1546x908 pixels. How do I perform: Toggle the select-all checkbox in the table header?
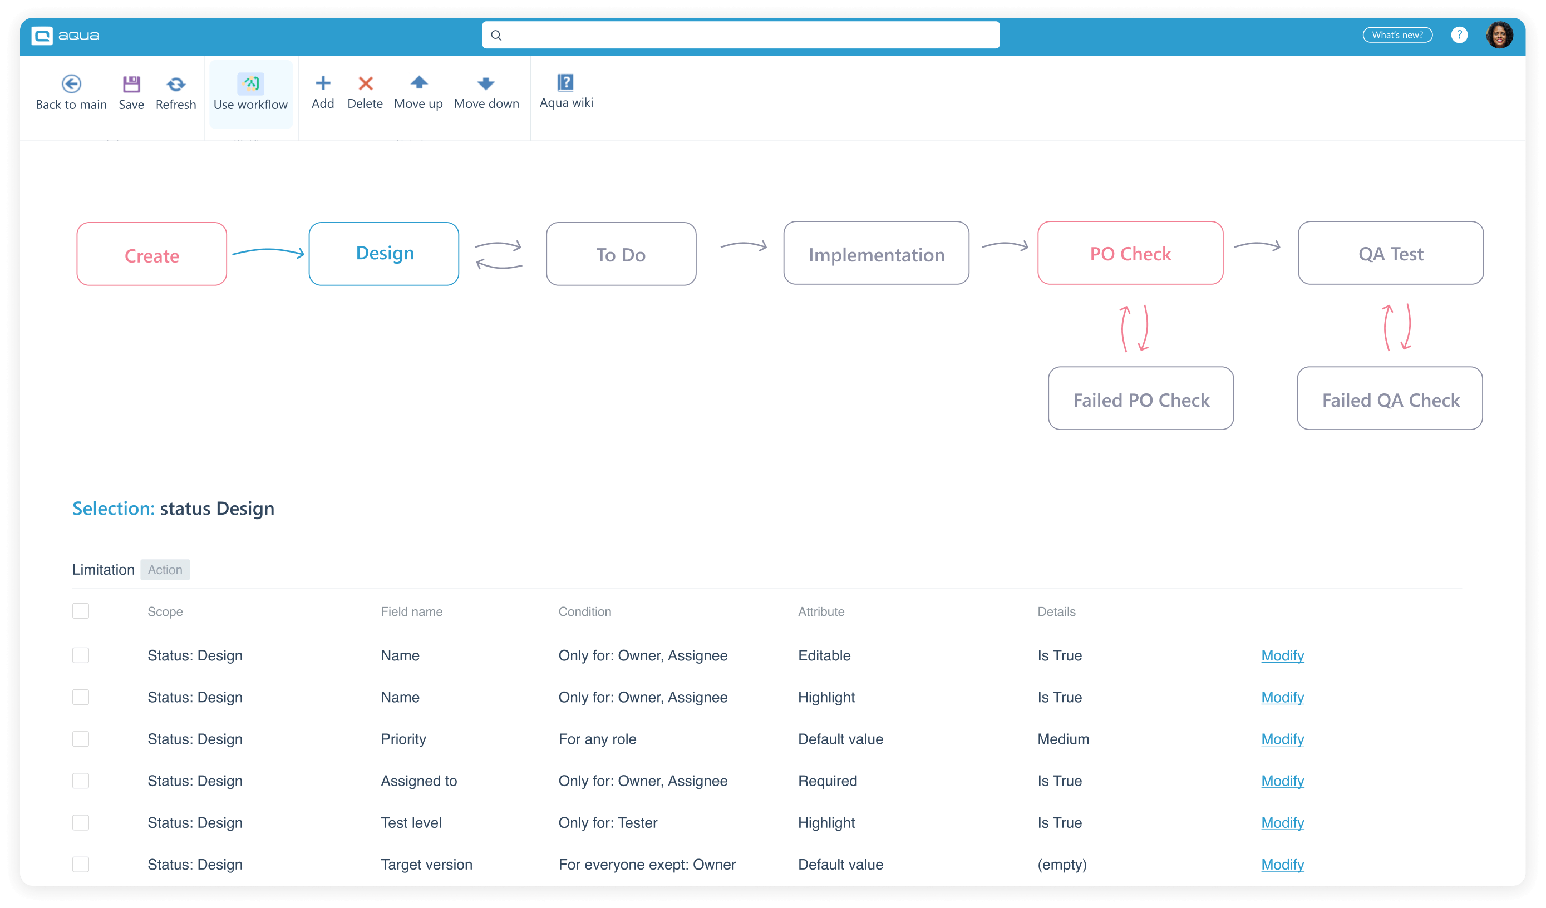coord(80,611)
